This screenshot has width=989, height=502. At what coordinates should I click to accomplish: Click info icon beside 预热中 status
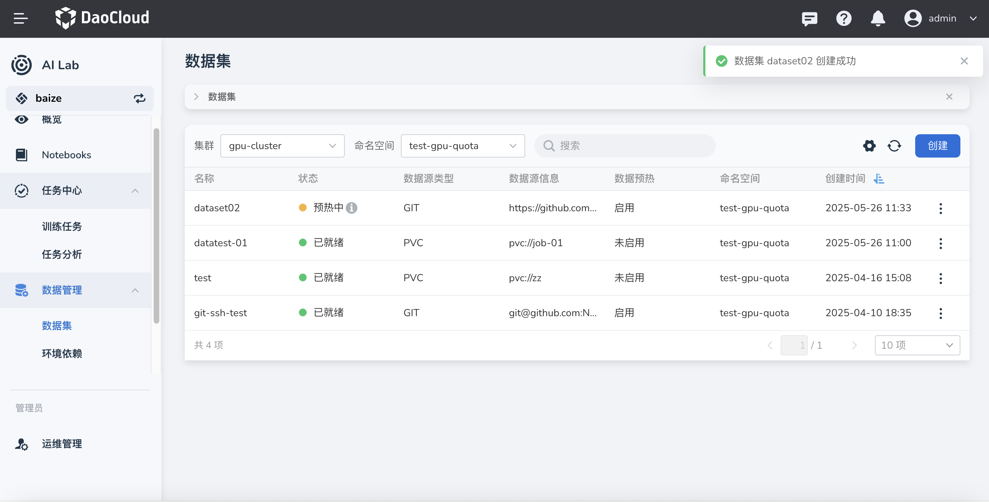[351, 208]
